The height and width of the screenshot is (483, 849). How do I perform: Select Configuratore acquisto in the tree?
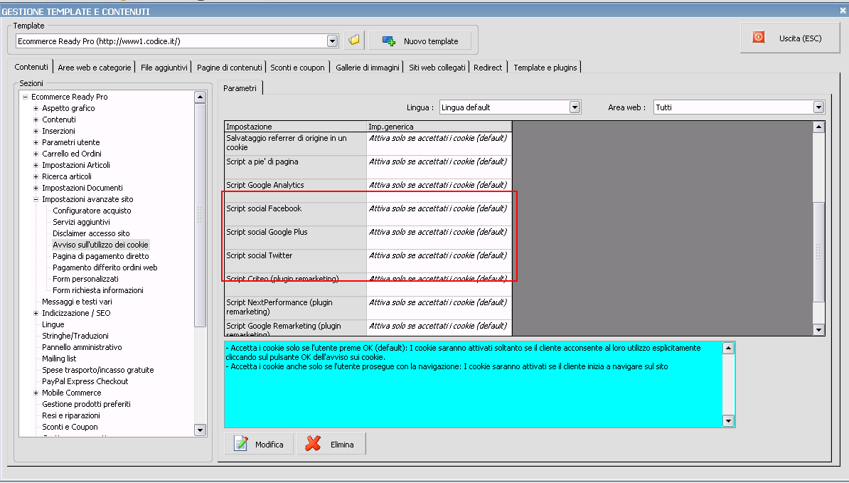(x=92, y=211)
